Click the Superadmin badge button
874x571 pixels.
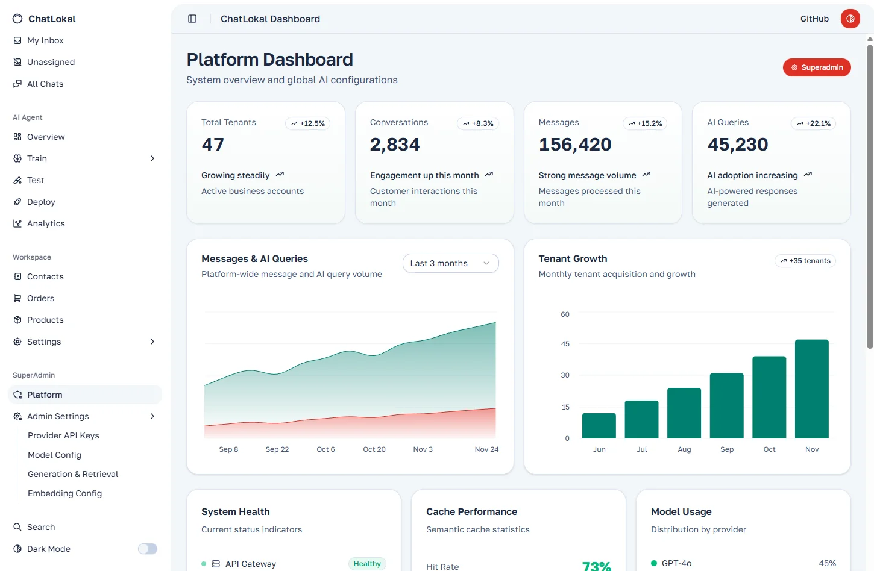(817, 67)
